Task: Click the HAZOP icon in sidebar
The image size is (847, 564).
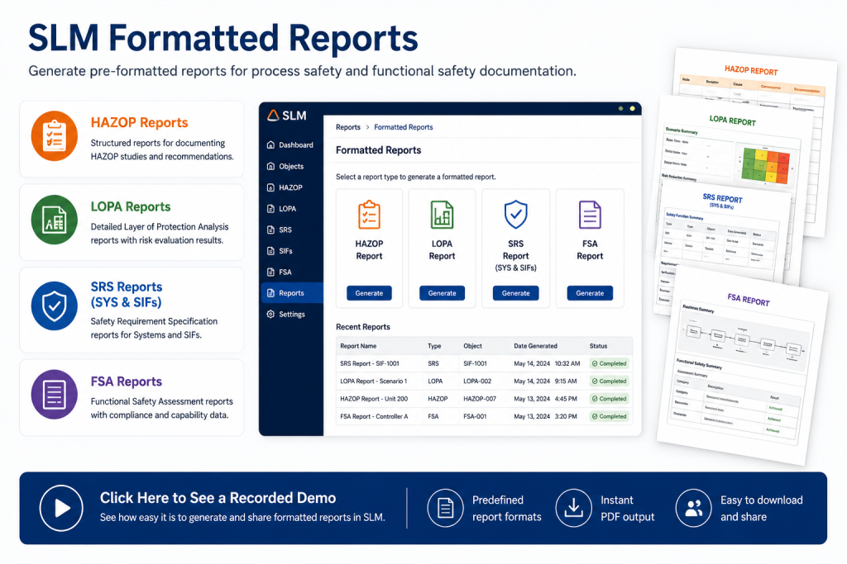Action: (x=270, y=187)
